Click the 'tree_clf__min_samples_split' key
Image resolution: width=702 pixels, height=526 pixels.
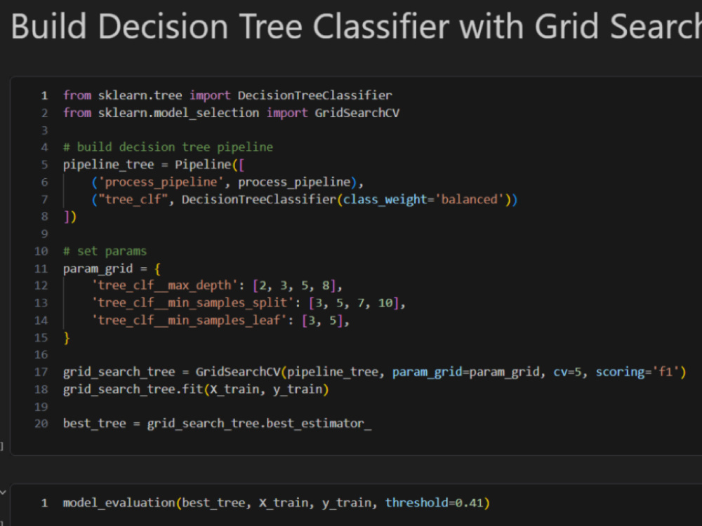[x=192, y=303]
